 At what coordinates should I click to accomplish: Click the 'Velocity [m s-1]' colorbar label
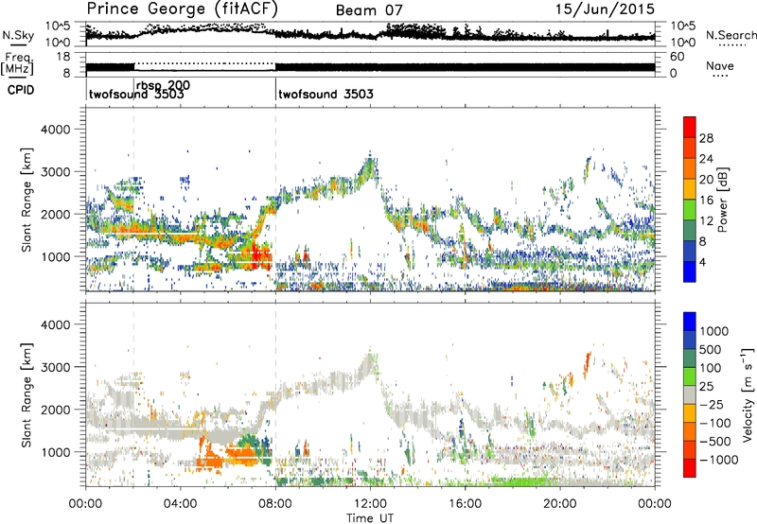(748, 394)
